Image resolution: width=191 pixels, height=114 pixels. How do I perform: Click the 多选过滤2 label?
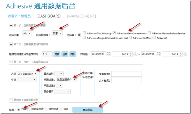(x=88, y=77)
